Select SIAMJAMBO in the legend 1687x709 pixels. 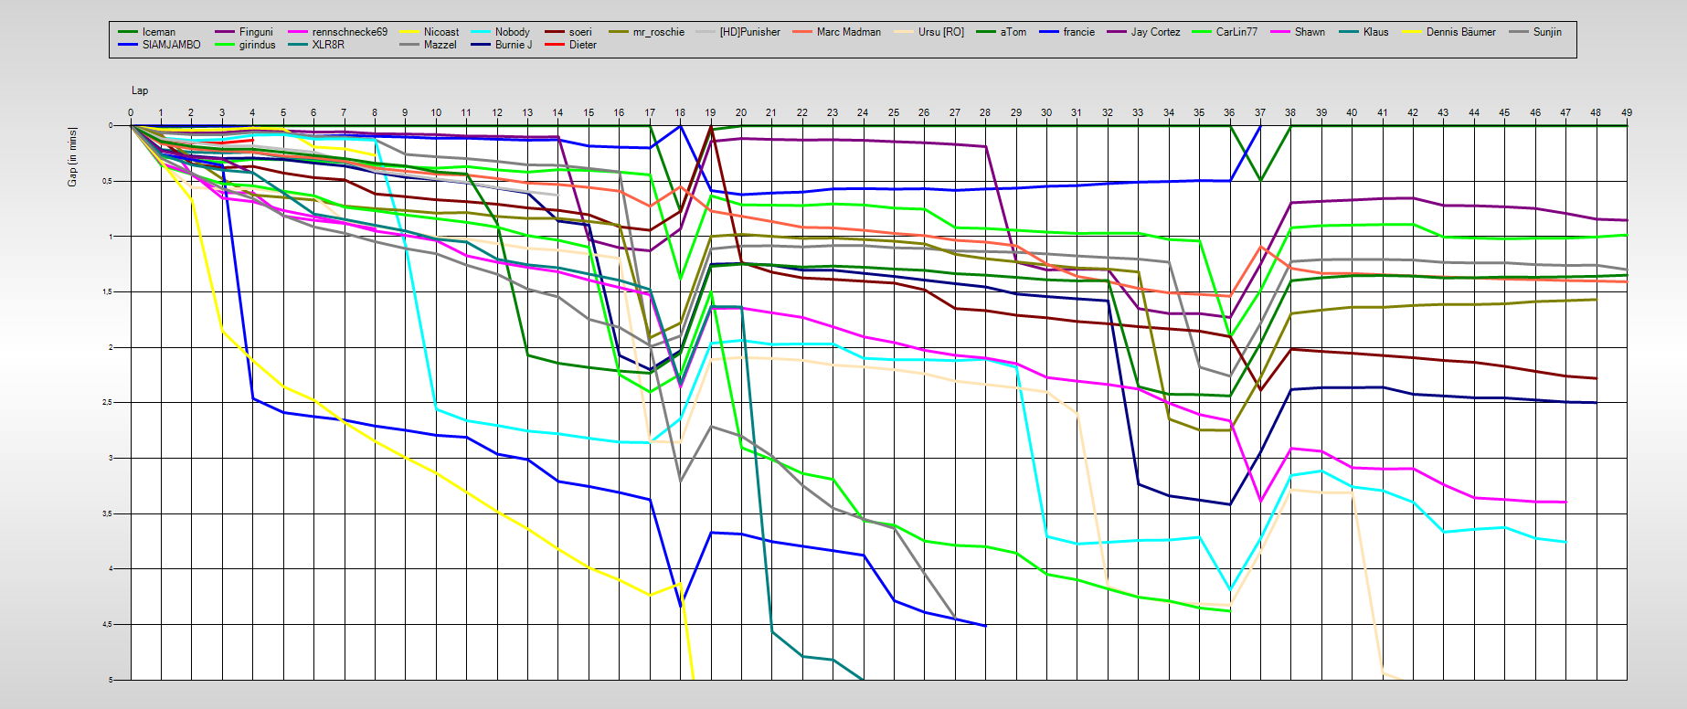coord(171,45)
